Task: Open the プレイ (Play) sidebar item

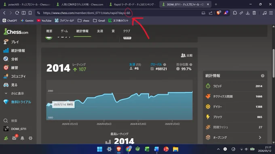Action: coord(11,42)
